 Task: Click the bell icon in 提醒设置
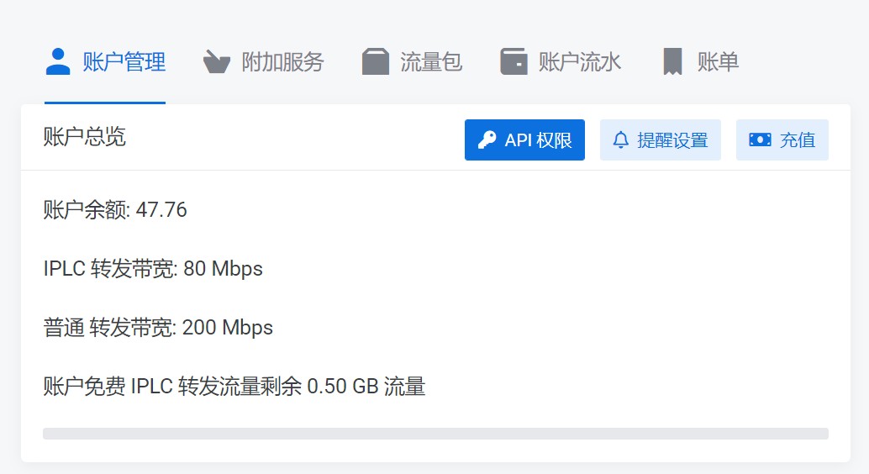(x=621, y=140)
